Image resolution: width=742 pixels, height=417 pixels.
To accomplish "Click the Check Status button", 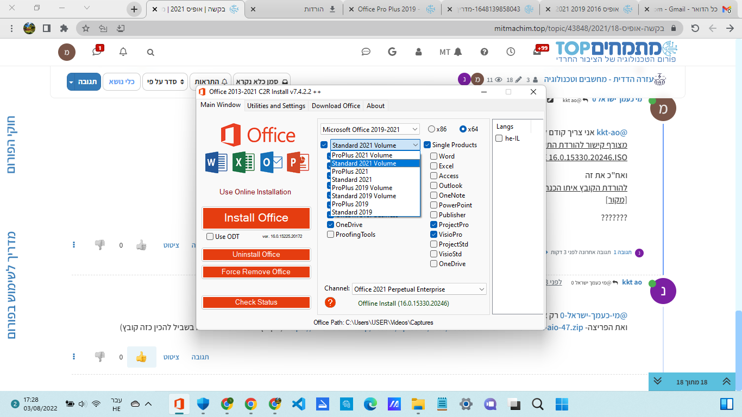I will tap(256, 302).
